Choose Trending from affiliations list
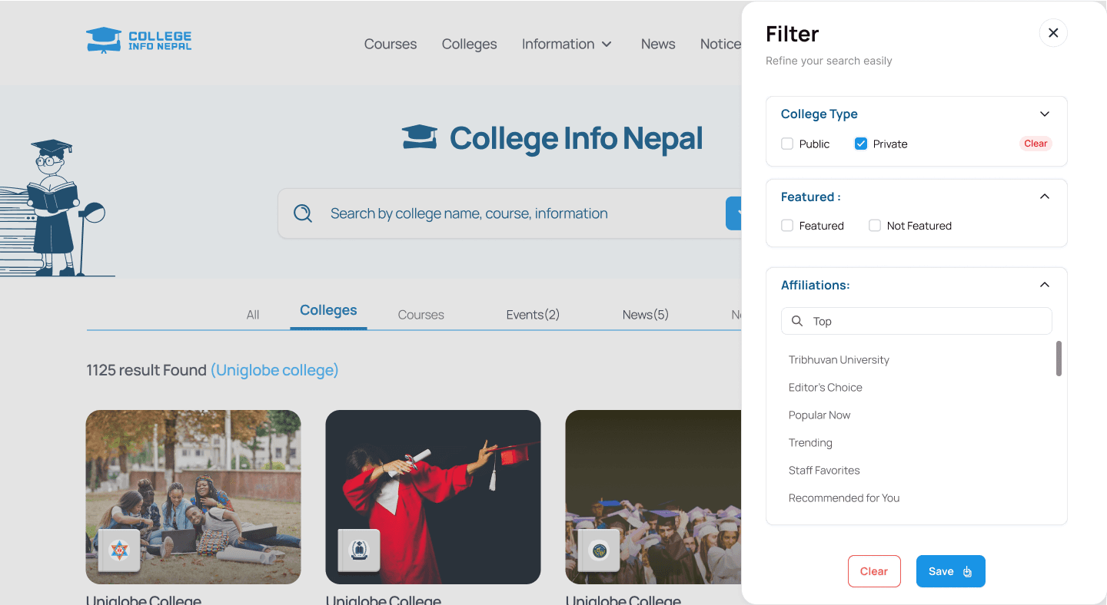This screenshot has height=605, width=1107. click(810, 442)
